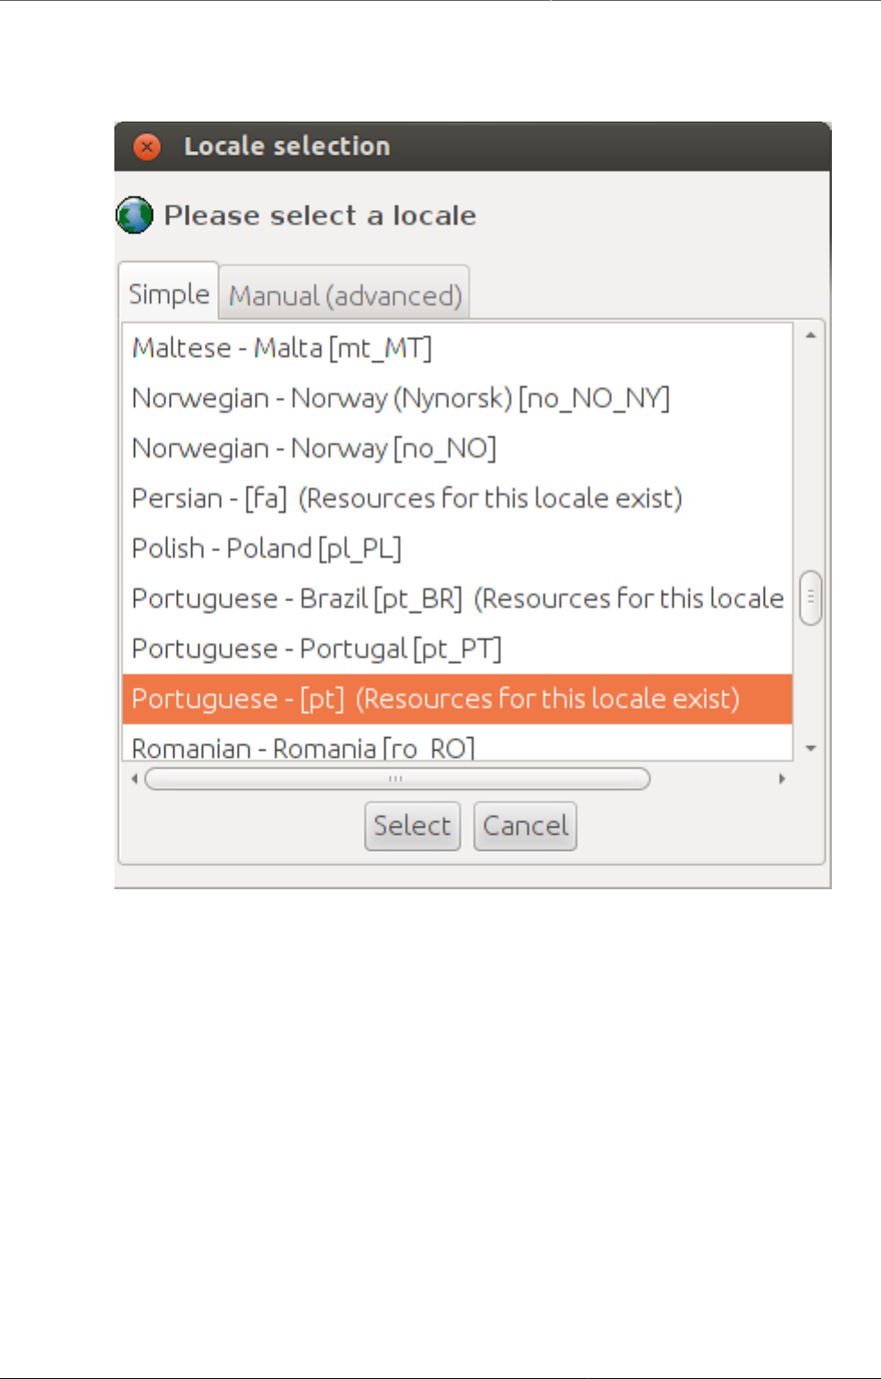Select Polish - Poland [pl_PL]
The height and width of the screenshot is (1379, 881).
coord(266,548)
